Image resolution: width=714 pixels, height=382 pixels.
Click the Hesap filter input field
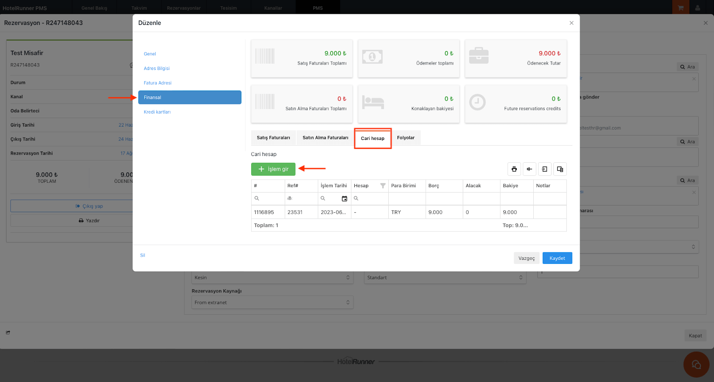point(373,198)
